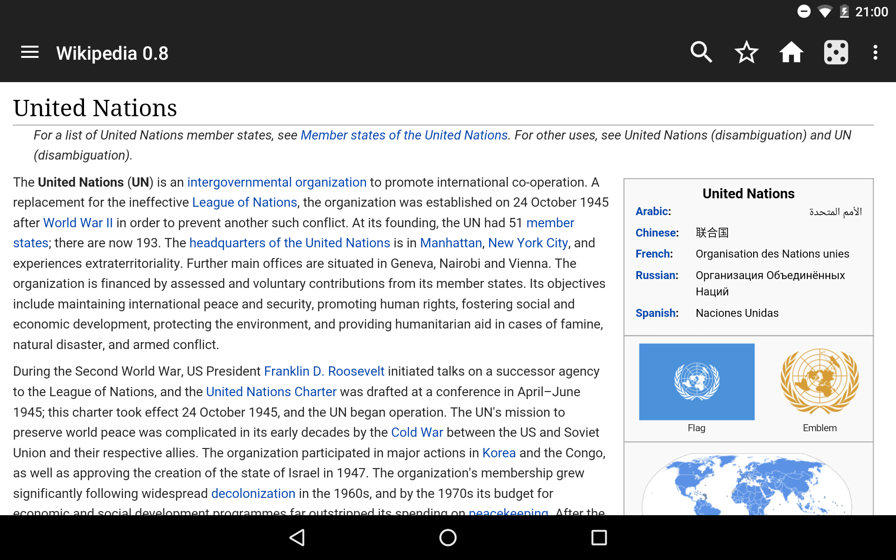Open the Spanish language link in infobox
The image size is (896, 560).
655,313
